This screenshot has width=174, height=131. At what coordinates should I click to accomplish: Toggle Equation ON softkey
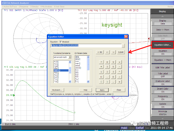(163, 53)
